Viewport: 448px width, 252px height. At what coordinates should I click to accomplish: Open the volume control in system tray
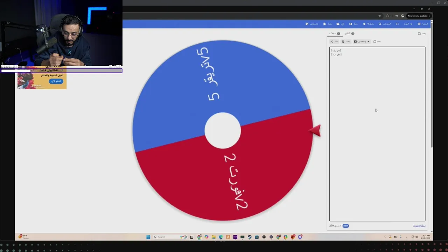tap(417, 237)
